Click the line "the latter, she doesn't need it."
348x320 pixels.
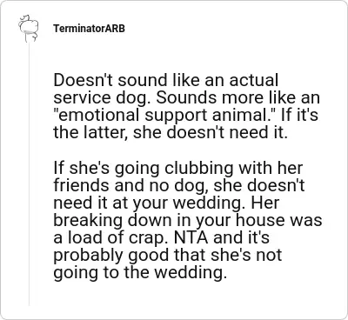(171, 132)
